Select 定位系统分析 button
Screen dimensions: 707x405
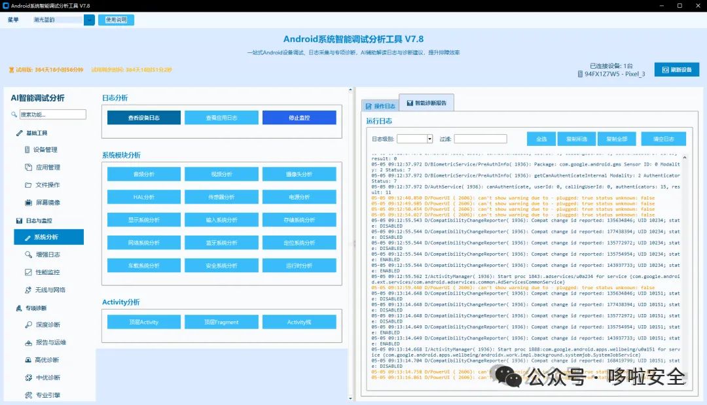point(299,242)
